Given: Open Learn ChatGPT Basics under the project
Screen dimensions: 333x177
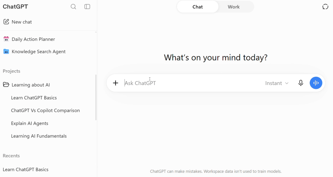Looking at the screenshot, I should [34, 98].
